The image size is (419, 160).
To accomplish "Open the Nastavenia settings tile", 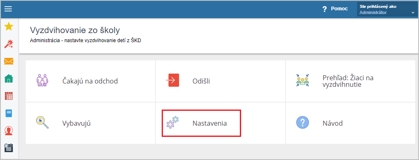I will pos(220,123).
